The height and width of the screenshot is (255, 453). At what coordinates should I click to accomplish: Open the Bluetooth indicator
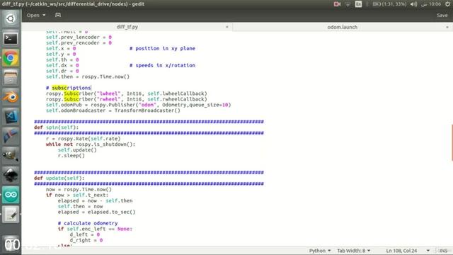click(x=367, y=4)
